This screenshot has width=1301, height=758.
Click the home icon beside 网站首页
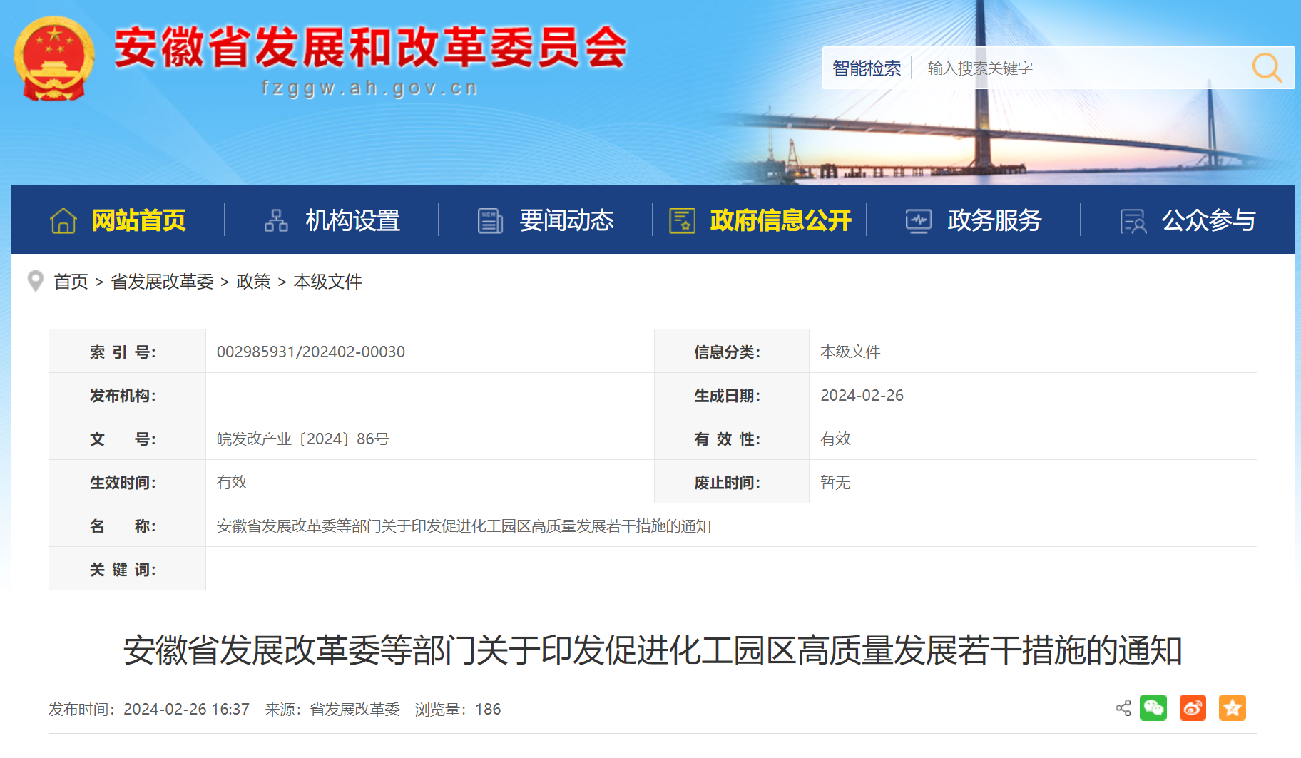(63, 221)
